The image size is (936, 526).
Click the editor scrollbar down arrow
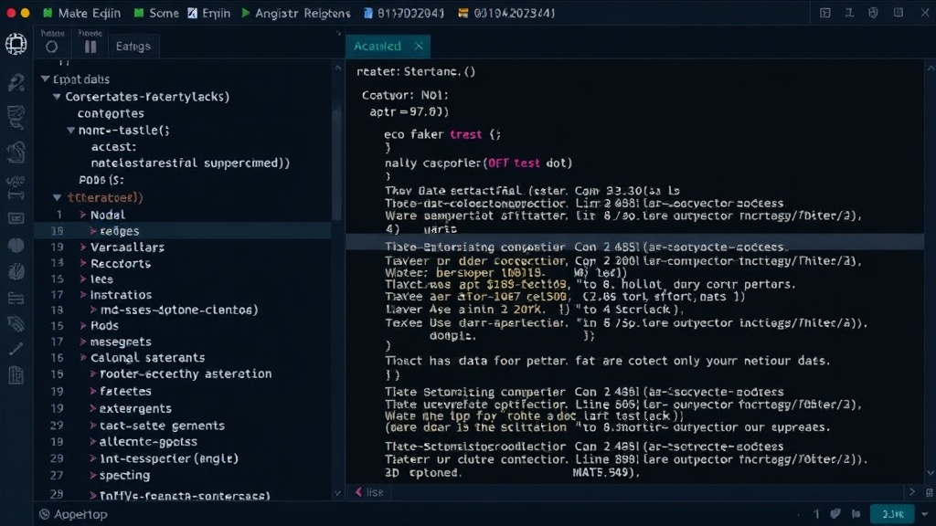[x=930, y=473]
